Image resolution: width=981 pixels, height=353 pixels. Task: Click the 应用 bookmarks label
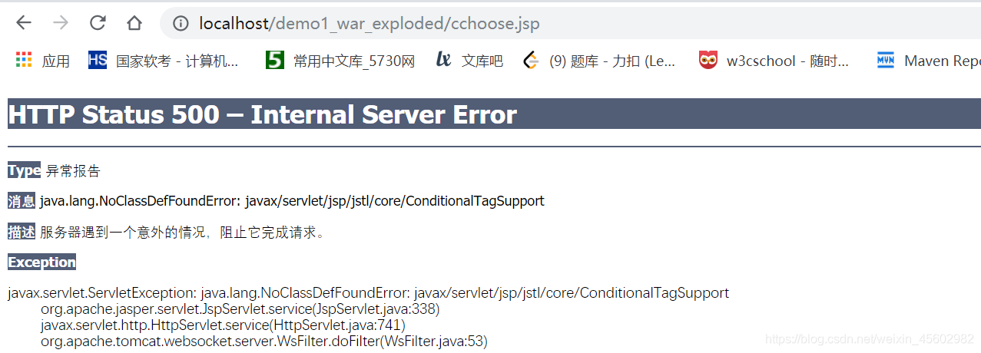(56, 61)
